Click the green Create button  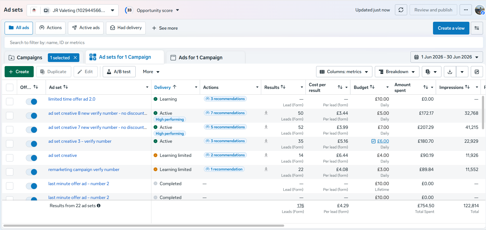[x=19, y=72]
